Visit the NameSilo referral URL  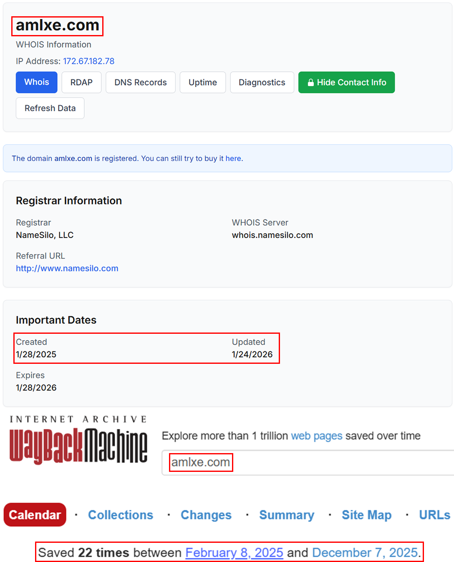click(x=67, y=268)
